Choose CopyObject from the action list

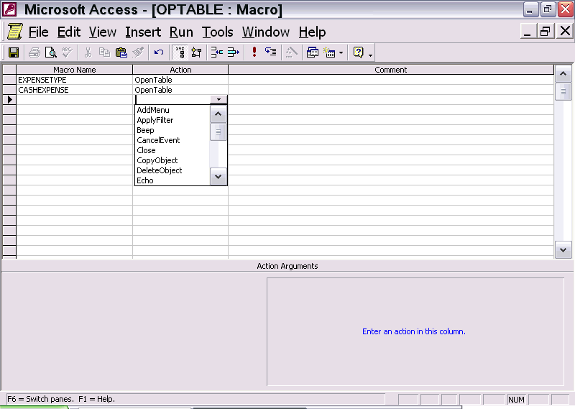pos(172,160)
